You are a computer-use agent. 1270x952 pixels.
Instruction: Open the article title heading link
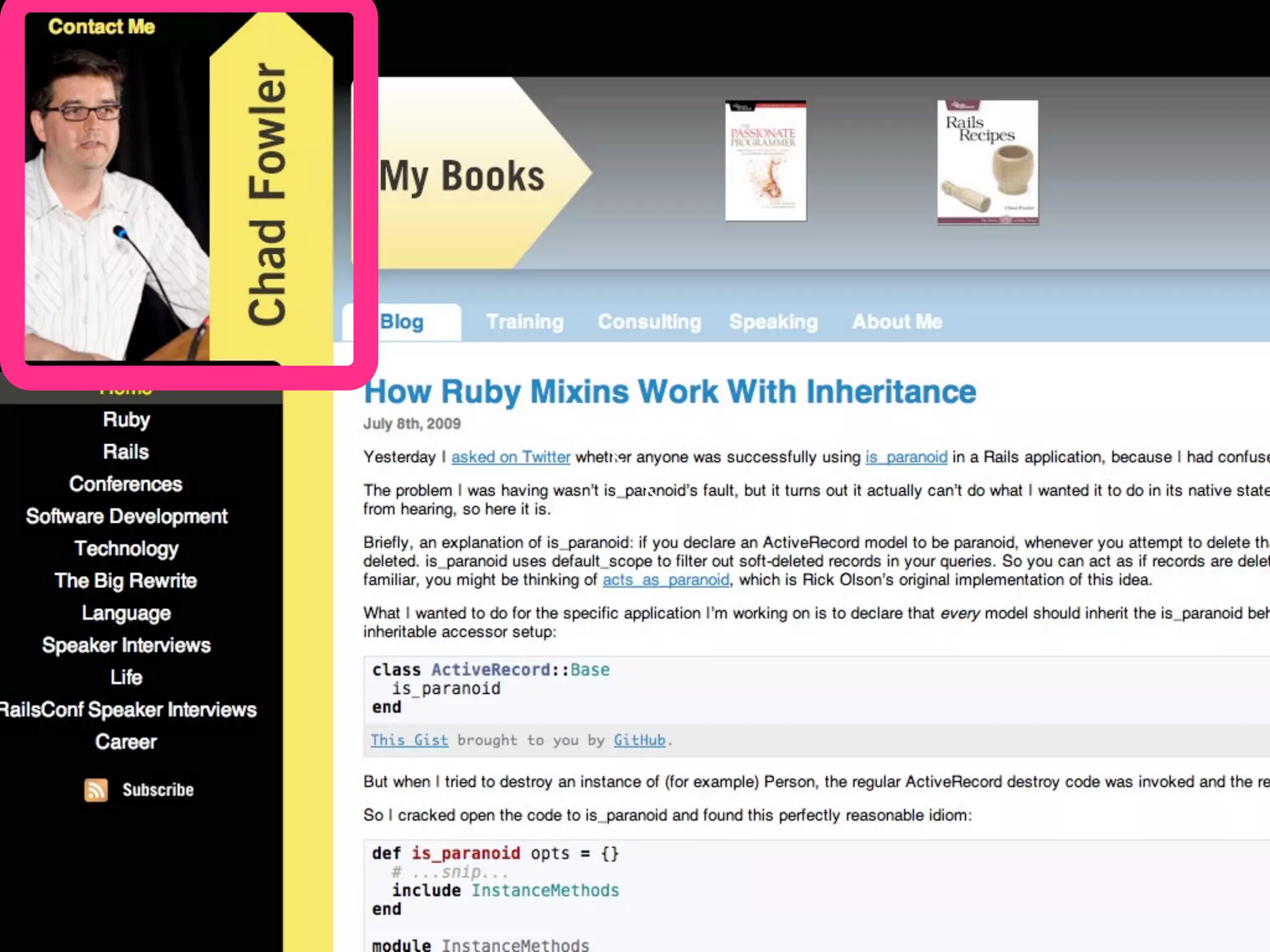670,392
